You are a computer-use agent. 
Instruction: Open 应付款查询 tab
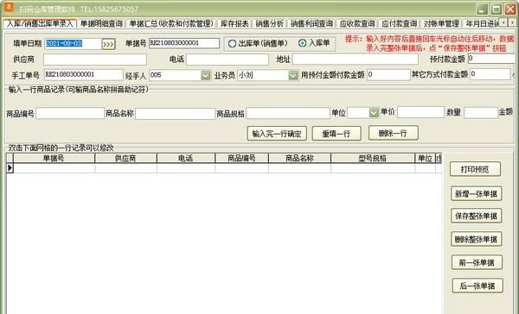[x=399, y=24]
